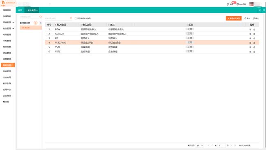Expand the wholesale management sidebar menu
This screenshot has width=266, height=150.
pyautogui.click(x=8, y=28)
